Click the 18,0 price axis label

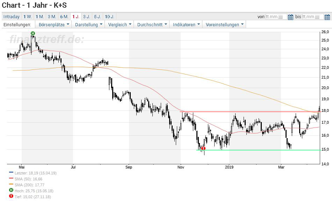click(x=325, y=110)
